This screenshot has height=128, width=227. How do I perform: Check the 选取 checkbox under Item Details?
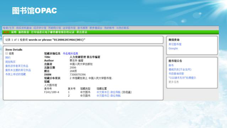click(x=6, y=53)
